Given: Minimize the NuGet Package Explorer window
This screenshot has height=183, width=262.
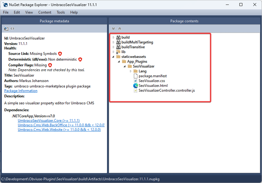Looking at the screenshot, I should pos(227,5).
